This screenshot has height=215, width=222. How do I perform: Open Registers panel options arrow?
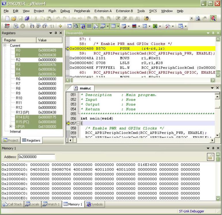pos(51,33)
